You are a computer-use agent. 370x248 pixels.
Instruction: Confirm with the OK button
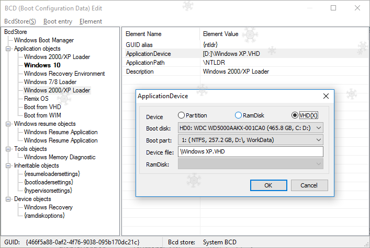pos(268,185)
